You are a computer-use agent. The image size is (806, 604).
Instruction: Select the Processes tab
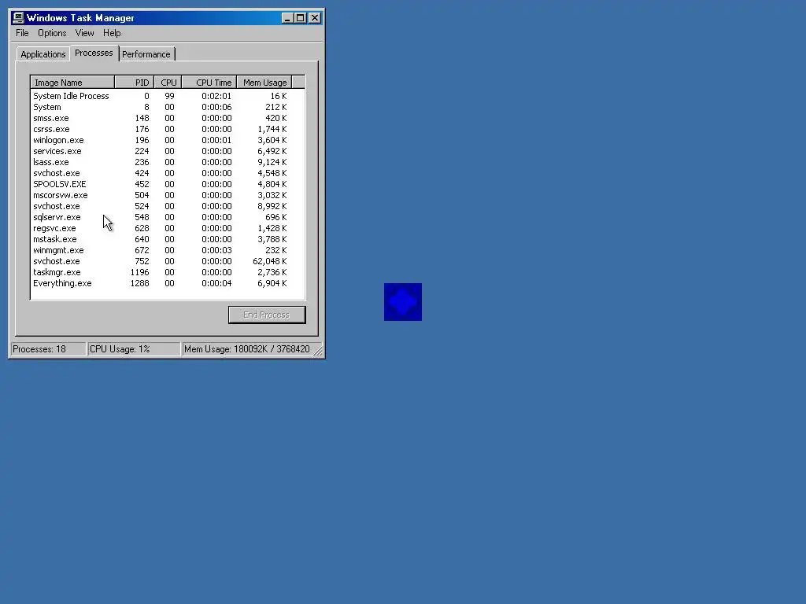tap(94, 53)
